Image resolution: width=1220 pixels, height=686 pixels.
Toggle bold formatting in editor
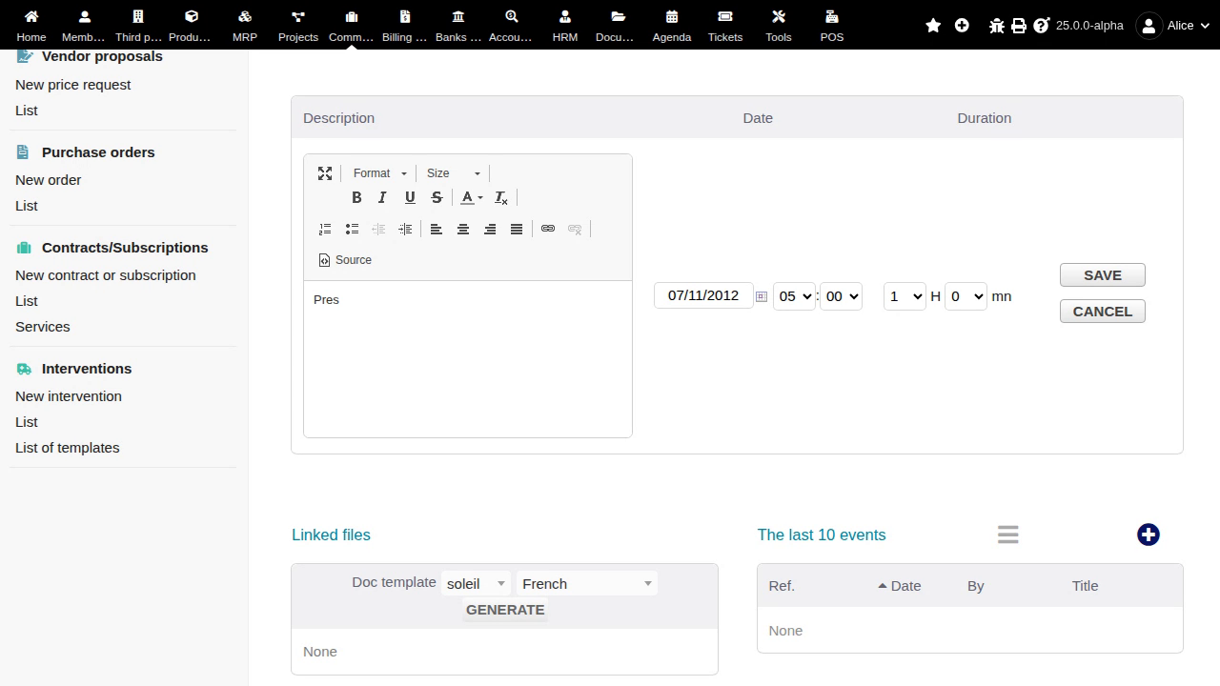pos(356,197)
